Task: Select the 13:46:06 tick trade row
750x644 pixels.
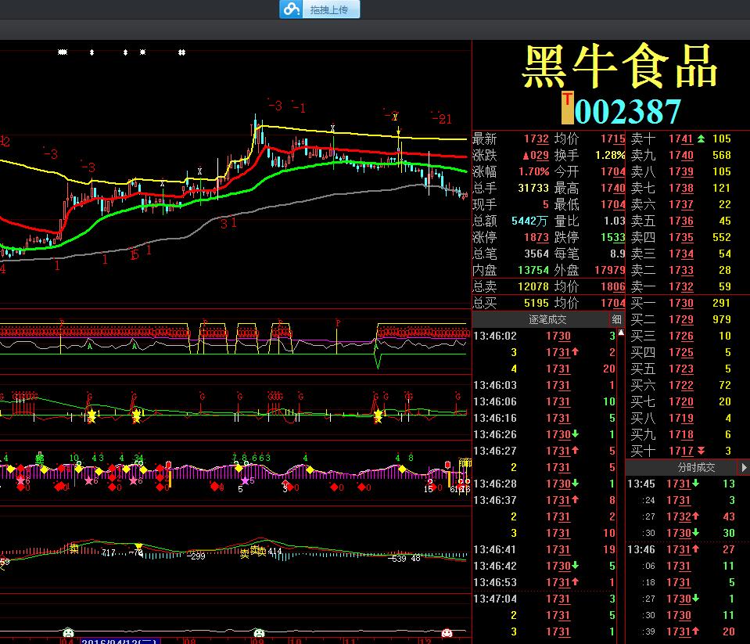Action: pos(544,401)
